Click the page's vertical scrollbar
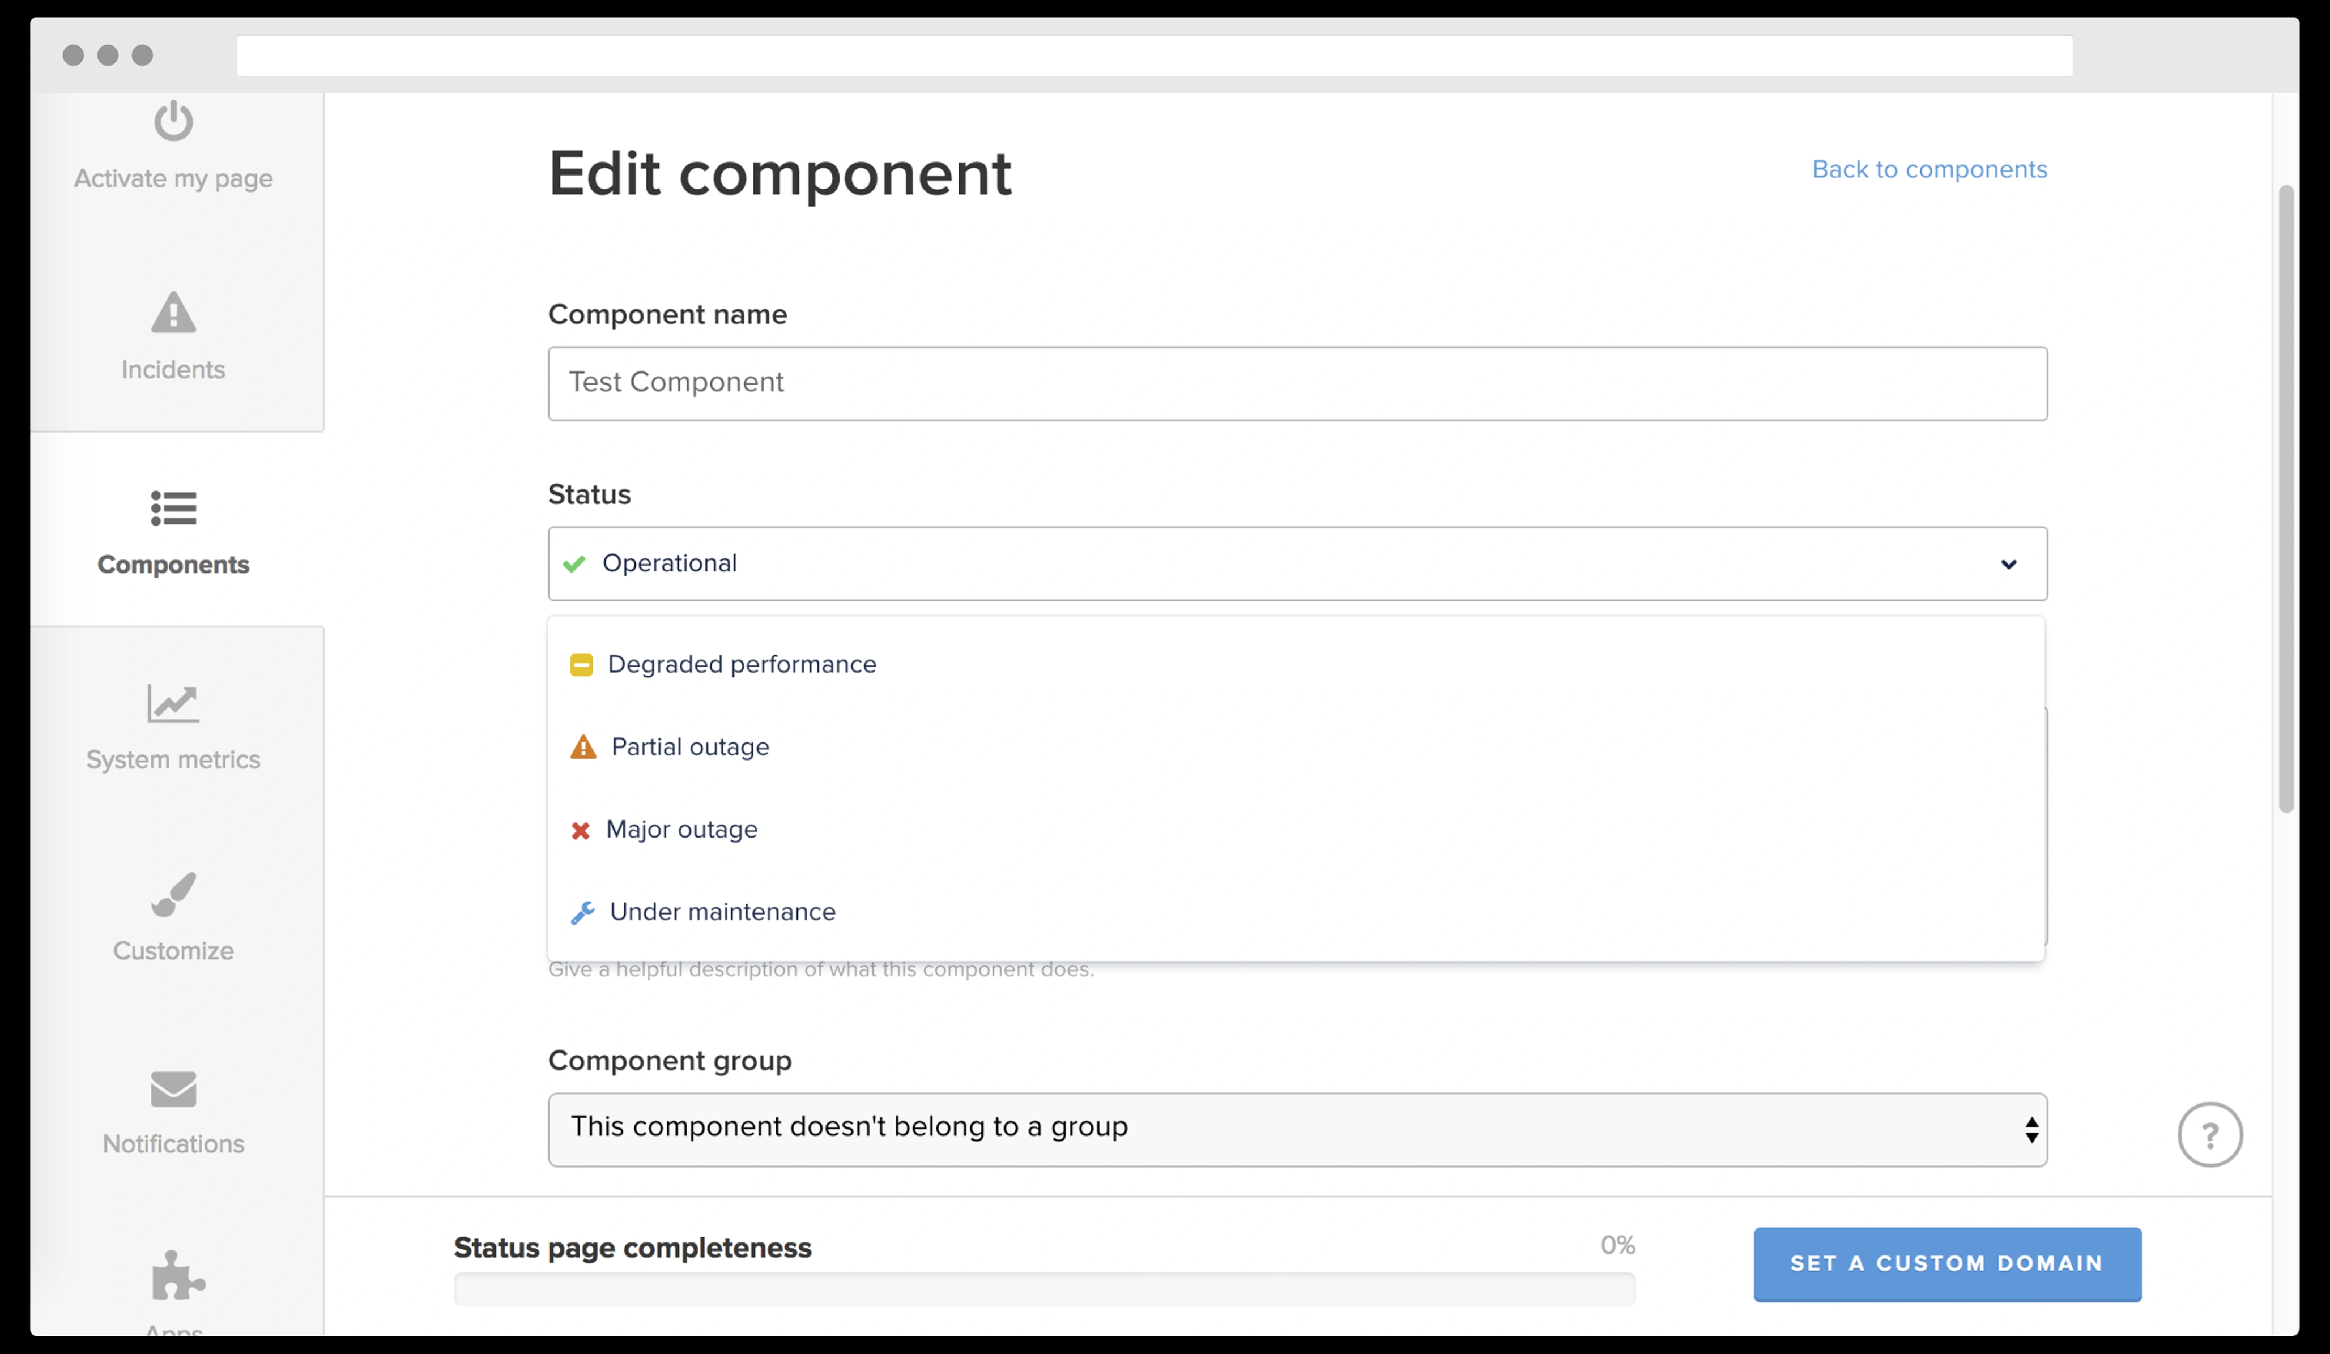2330x1354 pixels. coord(2286,499)
